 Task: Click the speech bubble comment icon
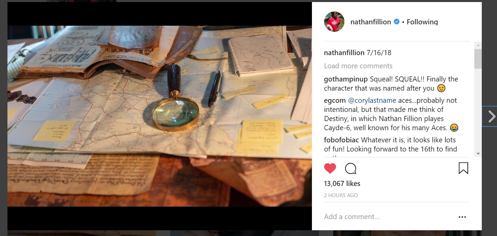tap(351, 168)
